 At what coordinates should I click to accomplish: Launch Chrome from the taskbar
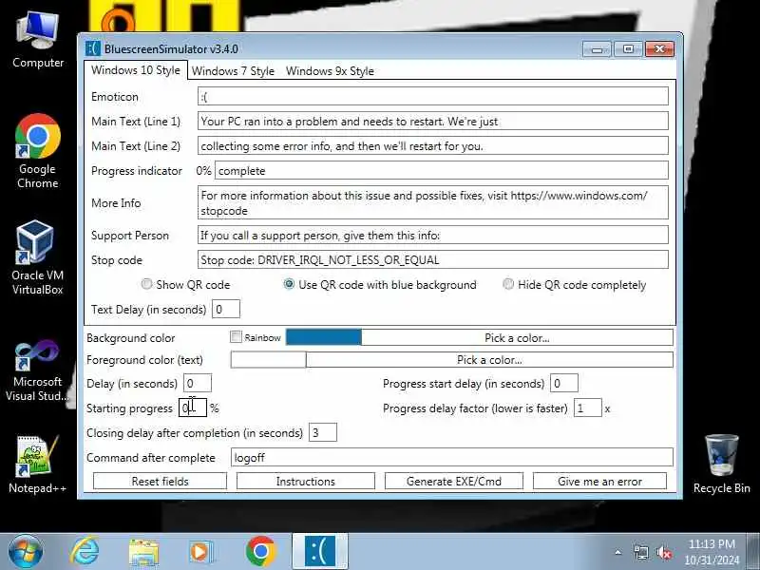click(x=260, y=552)
